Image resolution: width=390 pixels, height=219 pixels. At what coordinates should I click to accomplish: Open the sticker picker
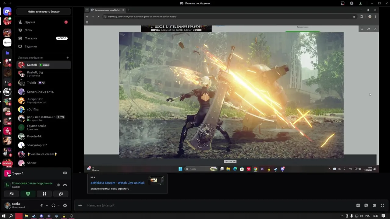pos(366,205)
